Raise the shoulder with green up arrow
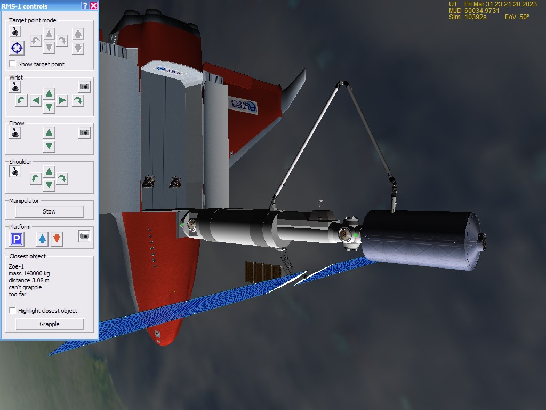The height and width of the screenshot is (410, 546). point(49,171)
